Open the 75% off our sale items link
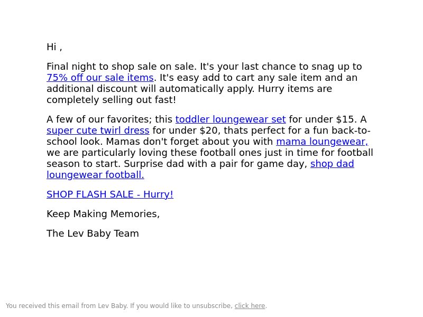This screenshot has width=423, height=317. click(x=100, y=78)
